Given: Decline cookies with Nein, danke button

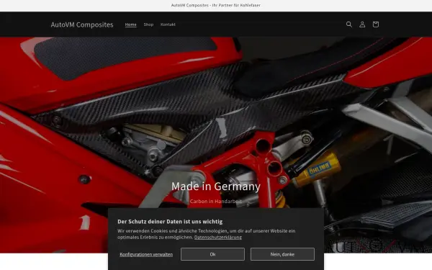Looking at the screenshot, I should tap(282, 254).
